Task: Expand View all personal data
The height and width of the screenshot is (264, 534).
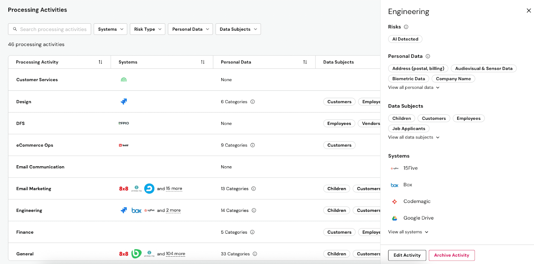Action: coord(414,87)
